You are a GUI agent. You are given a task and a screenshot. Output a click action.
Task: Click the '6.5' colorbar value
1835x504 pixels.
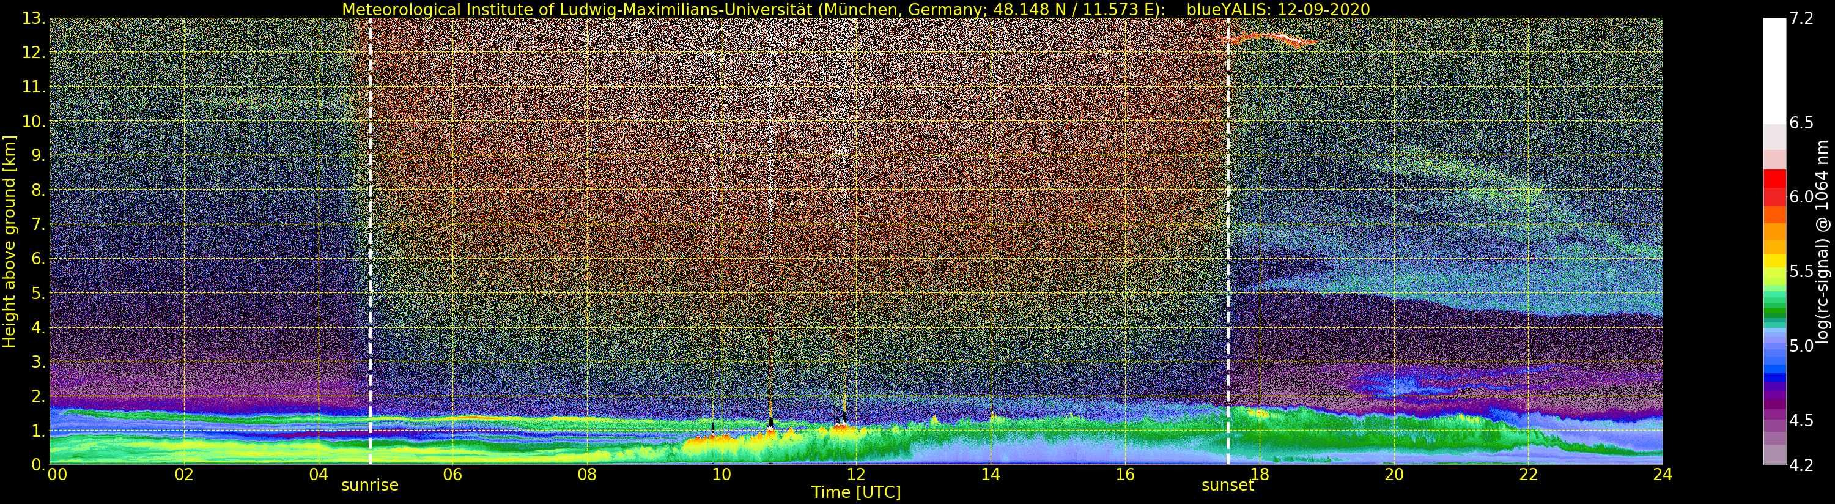click(x=1801, y=122)
